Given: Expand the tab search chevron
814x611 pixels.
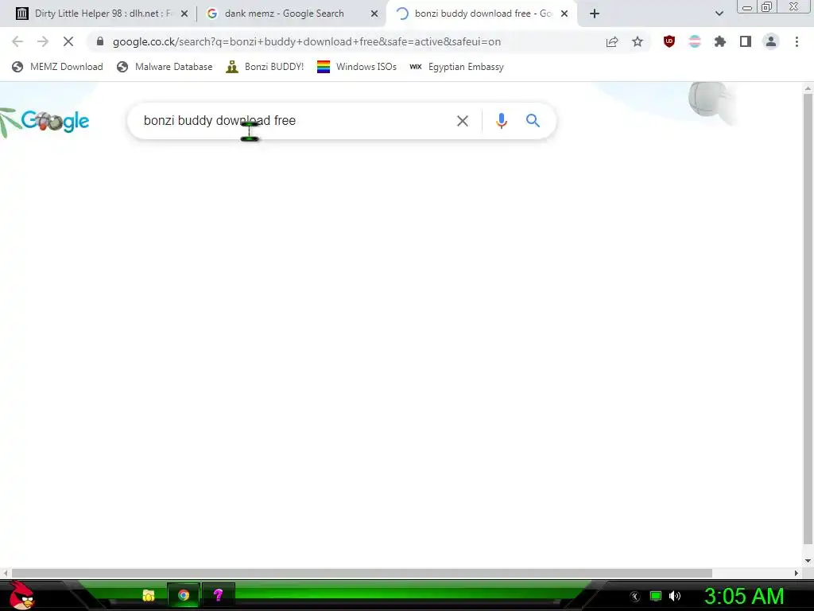Looking at the screenshot, I should pos(719,14).
